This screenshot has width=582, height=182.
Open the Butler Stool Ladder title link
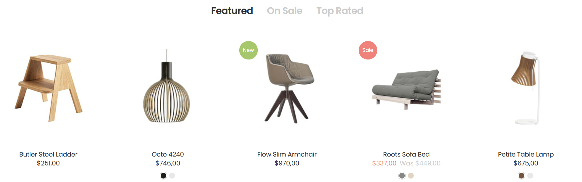(x=48, y=154)
